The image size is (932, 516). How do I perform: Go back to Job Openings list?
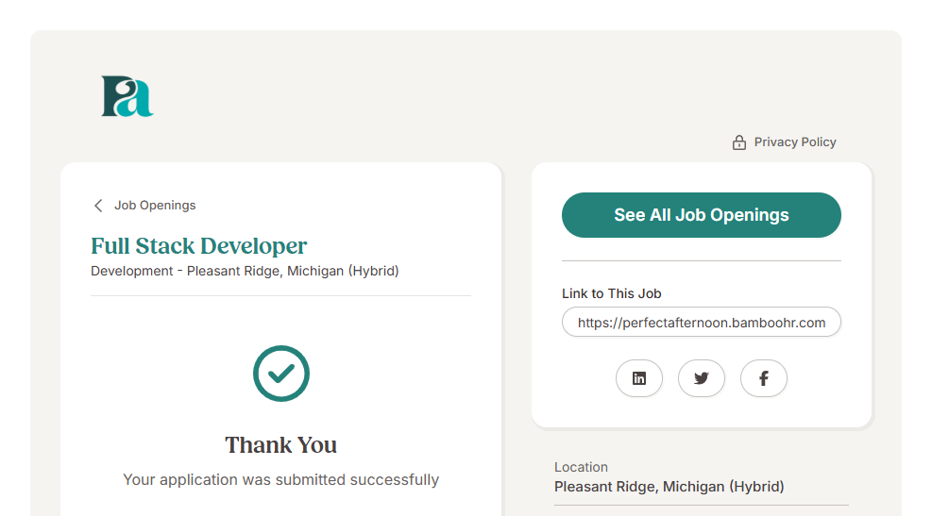[154, 206]
